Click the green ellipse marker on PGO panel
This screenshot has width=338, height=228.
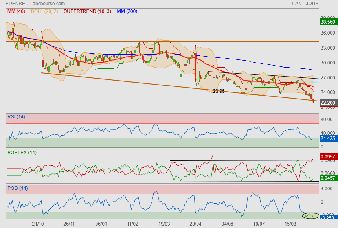click(x=310, y=215)
